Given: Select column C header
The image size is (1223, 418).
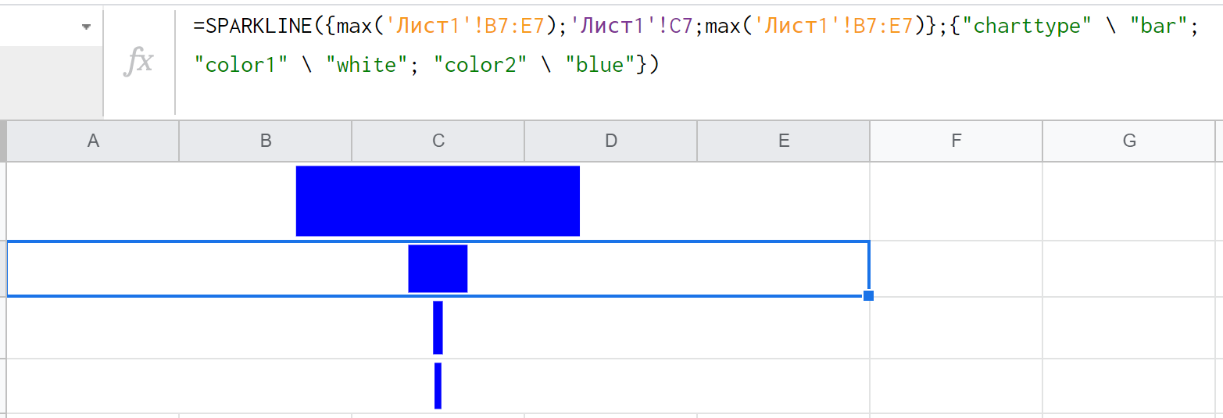Looking at the screenshot, I should pos(438,141).
